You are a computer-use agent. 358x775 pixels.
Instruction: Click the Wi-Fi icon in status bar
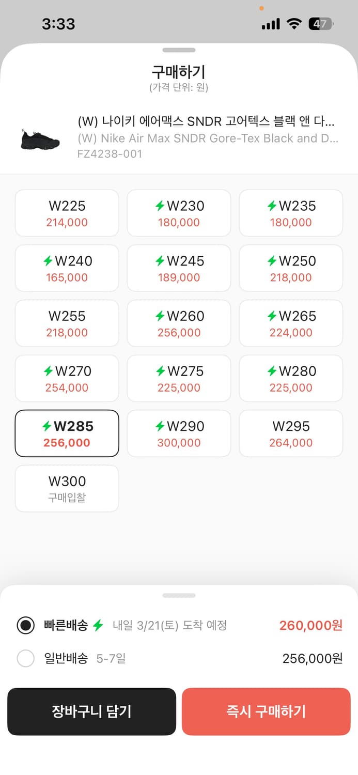pos(294,24)
